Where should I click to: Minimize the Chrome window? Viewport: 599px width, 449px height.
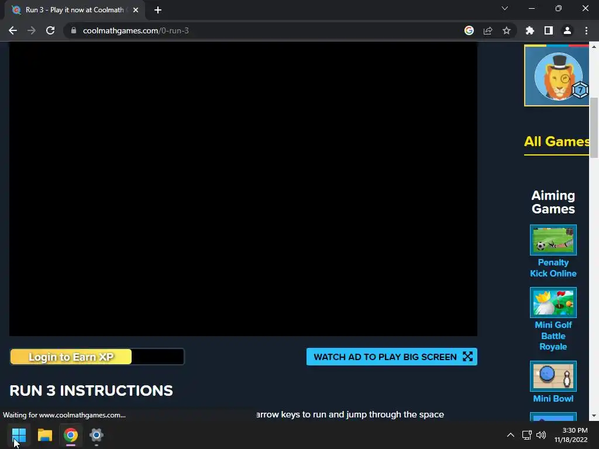point(531,8)
